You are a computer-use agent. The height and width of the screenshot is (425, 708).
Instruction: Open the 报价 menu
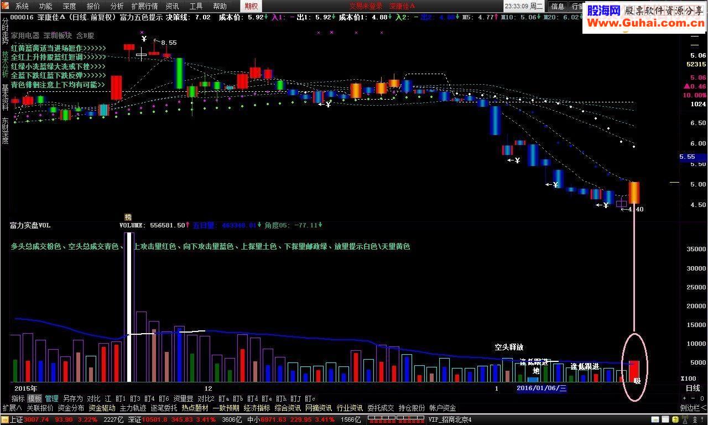pos(93,6)
